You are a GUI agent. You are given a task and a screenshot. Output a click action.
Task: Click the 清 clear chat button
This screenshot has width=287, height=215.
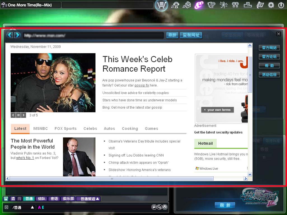(x=13, y=198)
